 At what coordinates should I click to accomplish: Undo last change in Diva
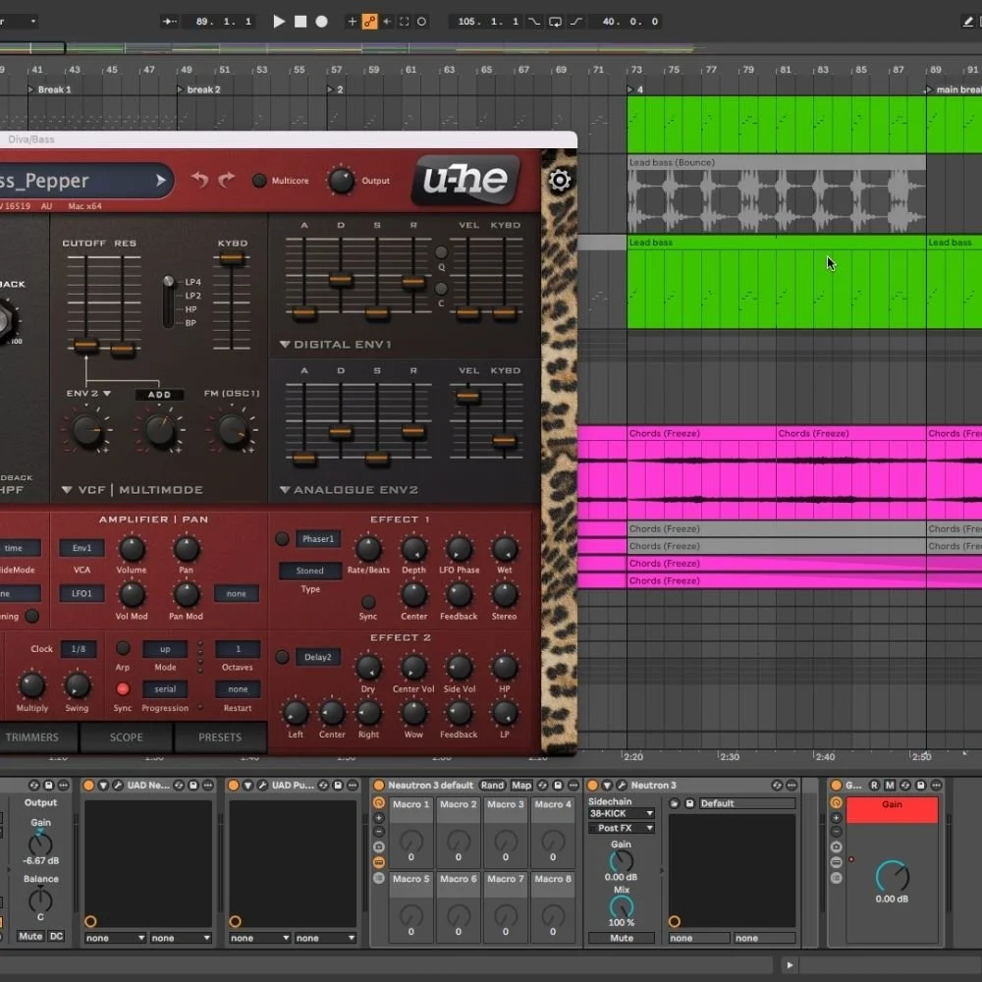(x=199, y=180)
